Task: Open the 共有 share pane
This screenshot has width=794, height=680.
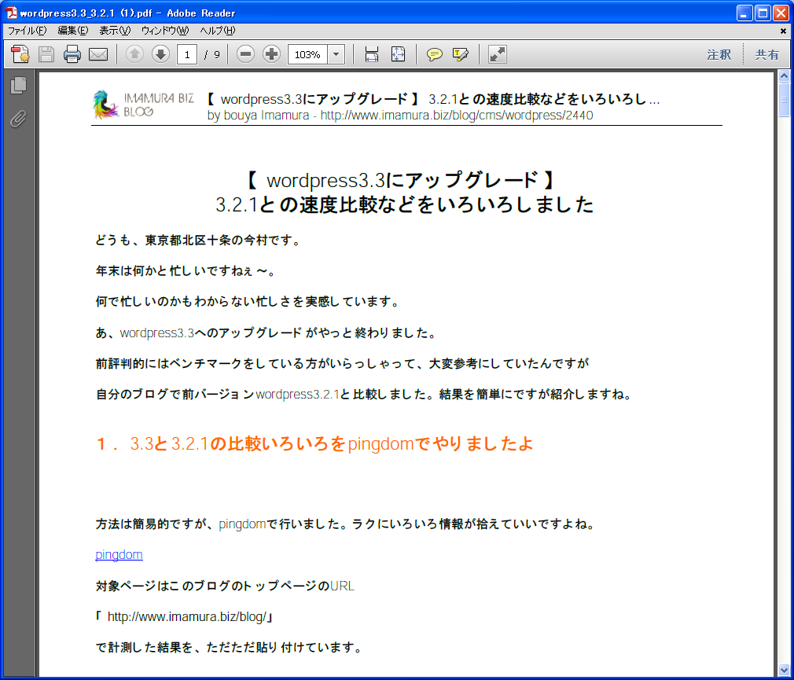Action: tap(766, 55)
